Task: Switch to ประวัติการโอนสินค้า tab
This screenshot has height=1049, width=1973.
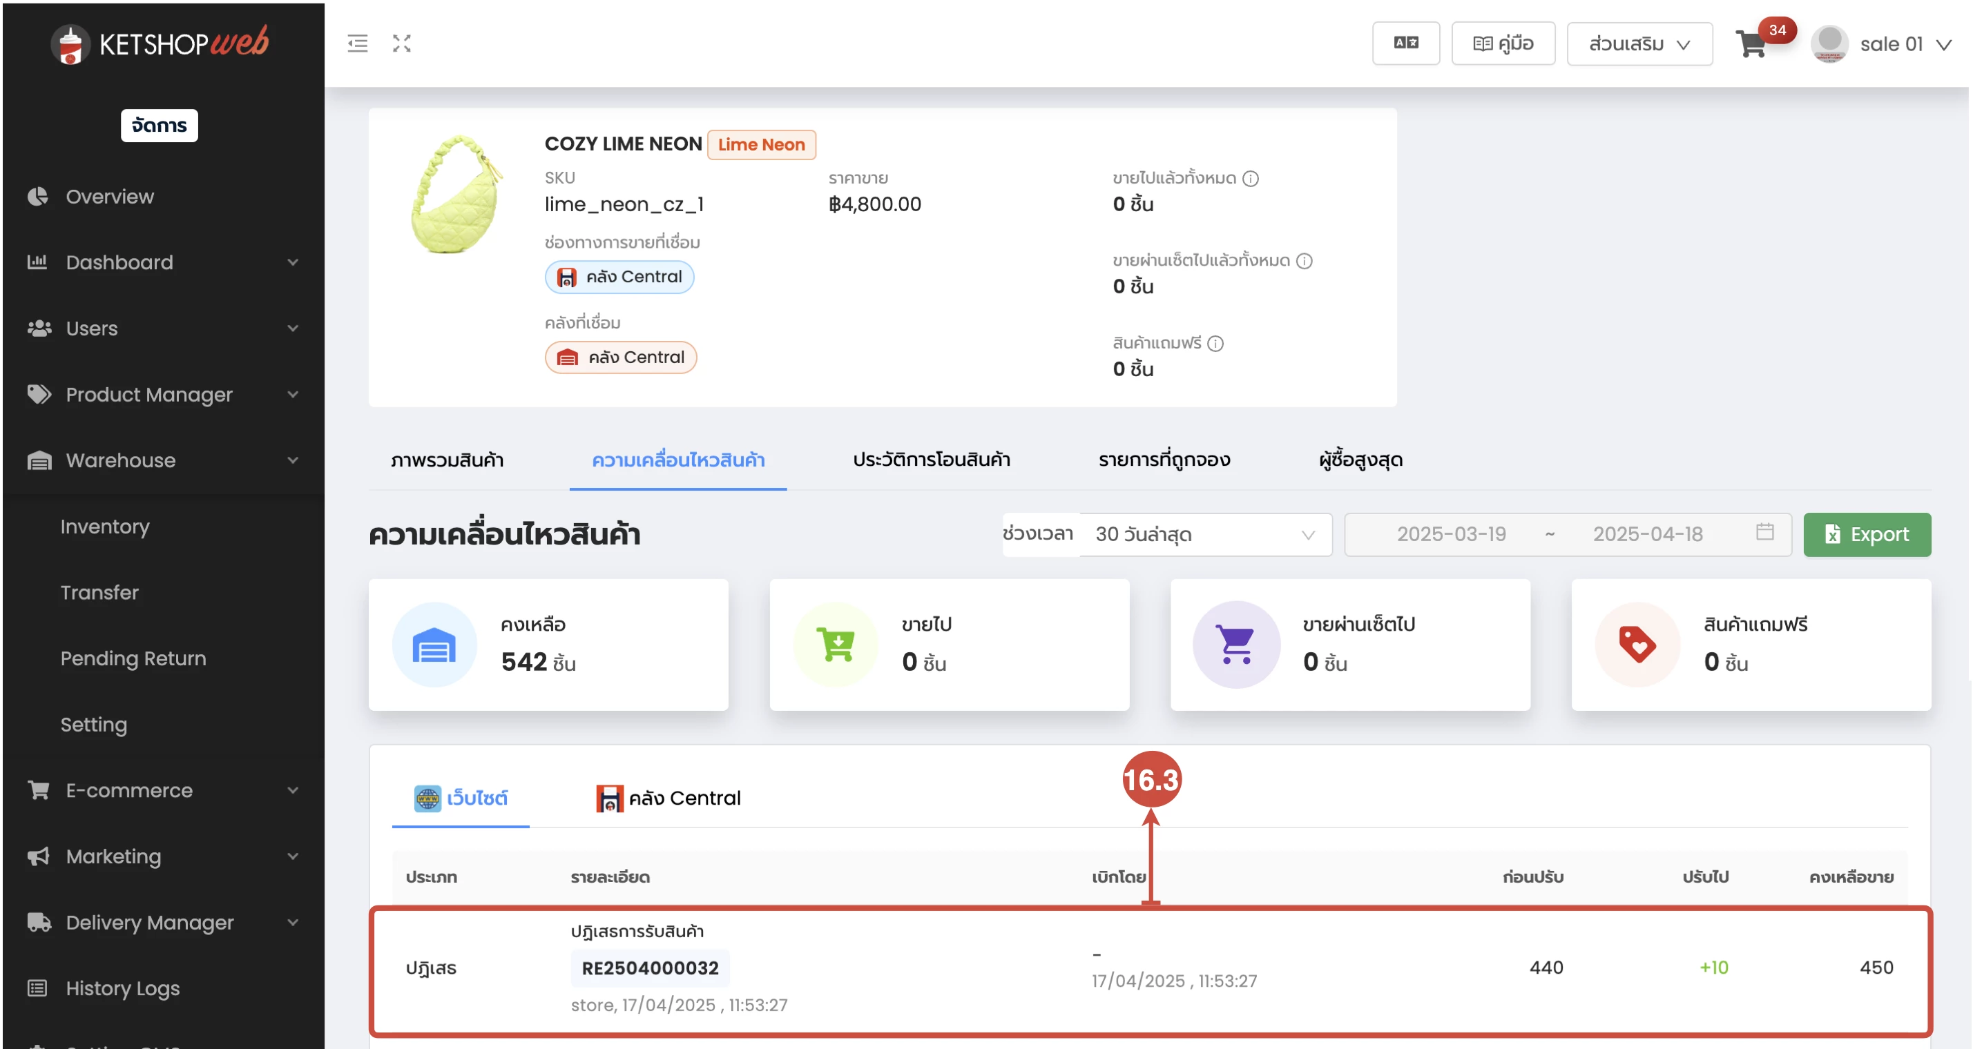Action: [932, 460]
